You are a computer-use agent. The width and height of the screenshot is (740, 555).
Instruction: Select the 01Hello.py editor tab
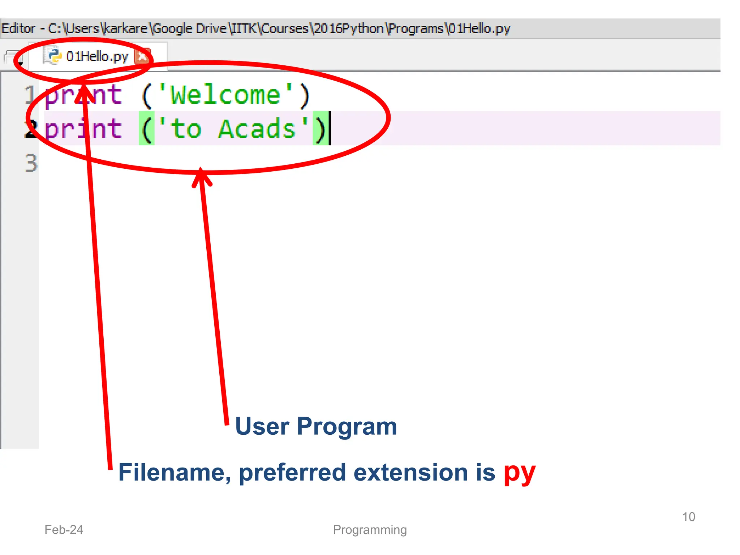click(97, 56)
